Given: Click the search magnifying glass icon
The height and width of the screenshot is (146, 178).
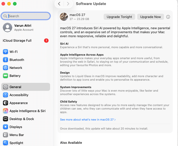Looking at the screenshot, I should pos(5,16).
